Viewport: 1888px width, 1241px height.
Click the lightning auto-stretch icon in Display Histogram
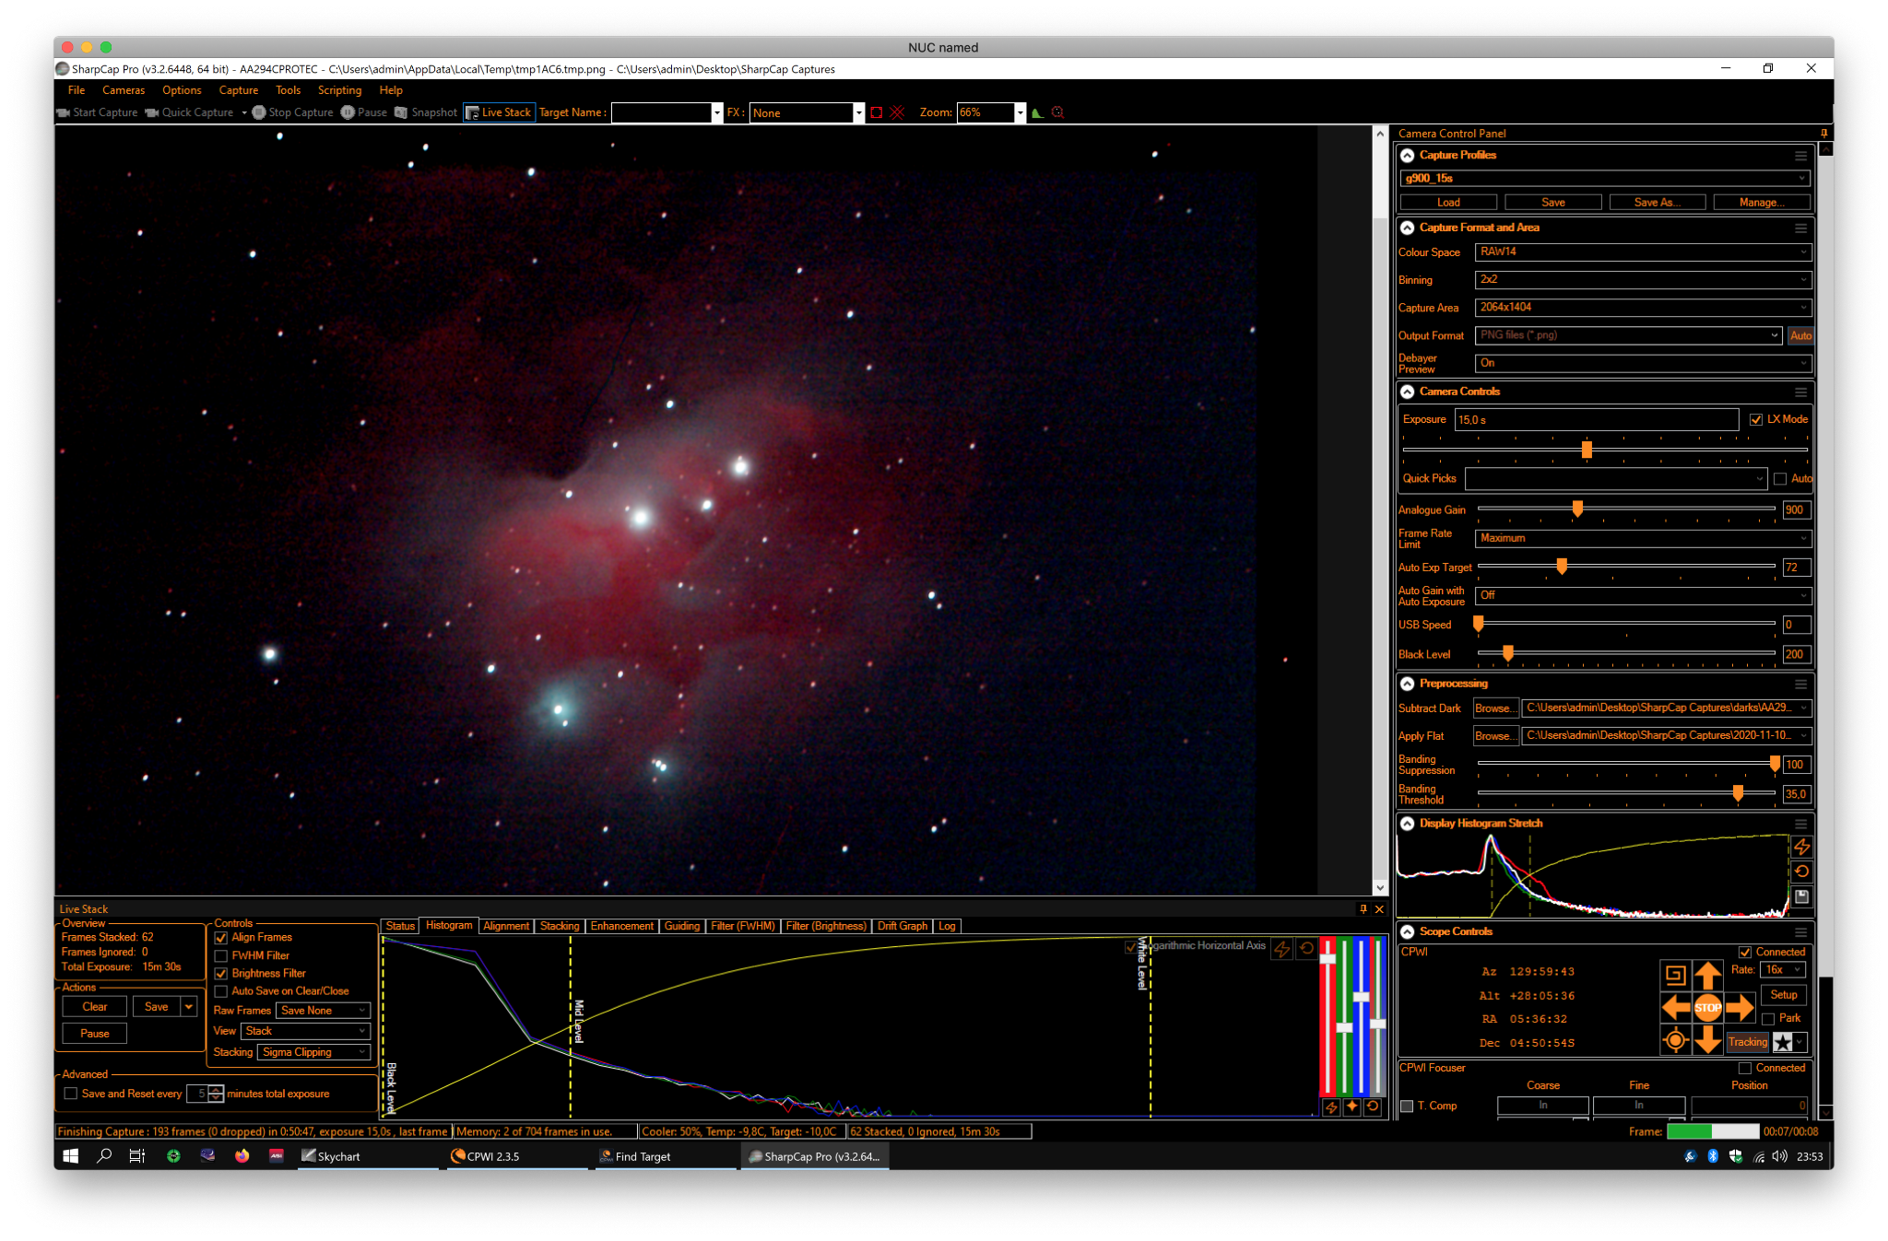tap(1801, 846)
